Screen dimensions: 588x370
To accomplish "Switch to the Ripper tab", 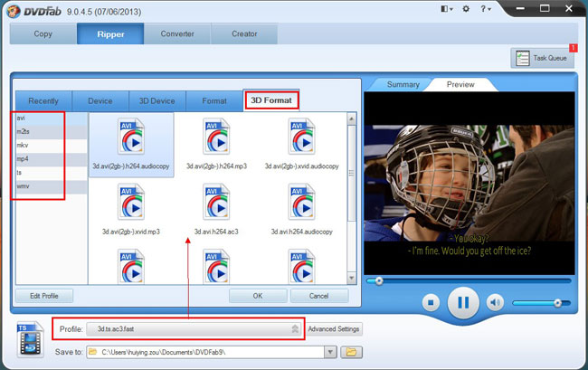I will (110, 33).
